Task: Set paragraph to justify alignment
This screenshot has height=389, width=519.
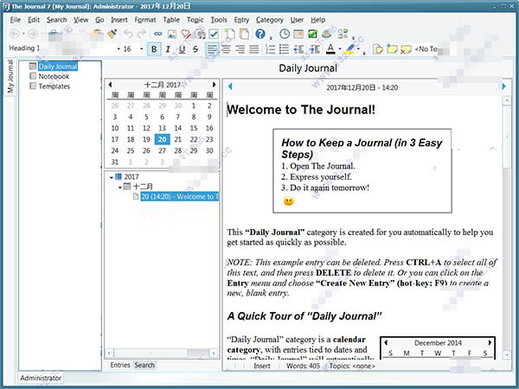Action: coord(253,49)
